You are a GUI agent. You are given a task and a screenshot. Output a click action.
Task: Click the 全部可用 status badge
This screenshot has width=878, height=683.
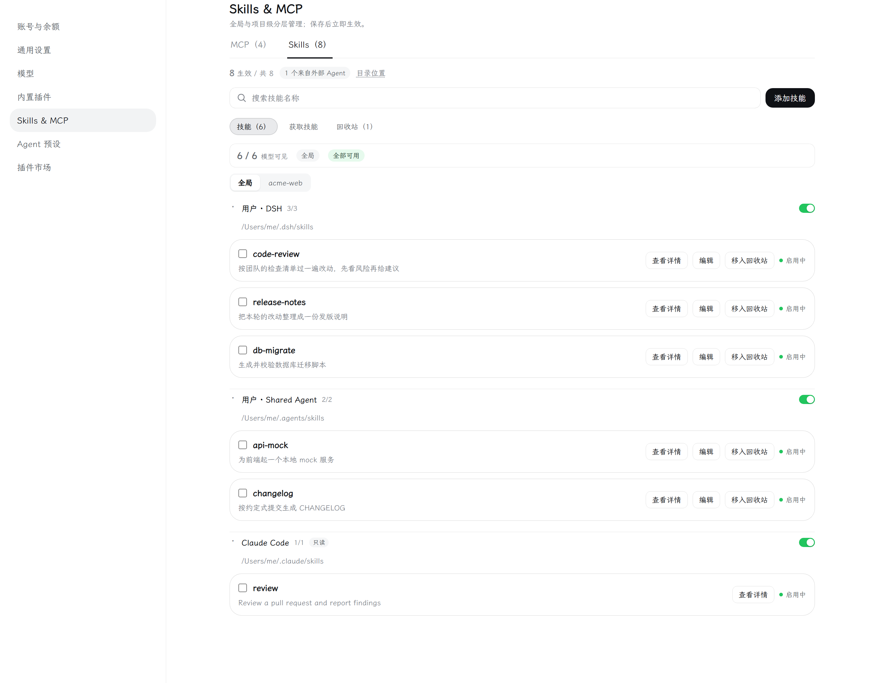[346, 156]
